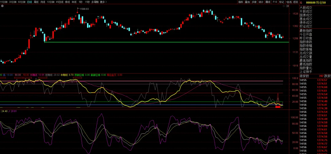
Task: Select the 年线 yearly chart tab
Action: click(x=74, y=2)
